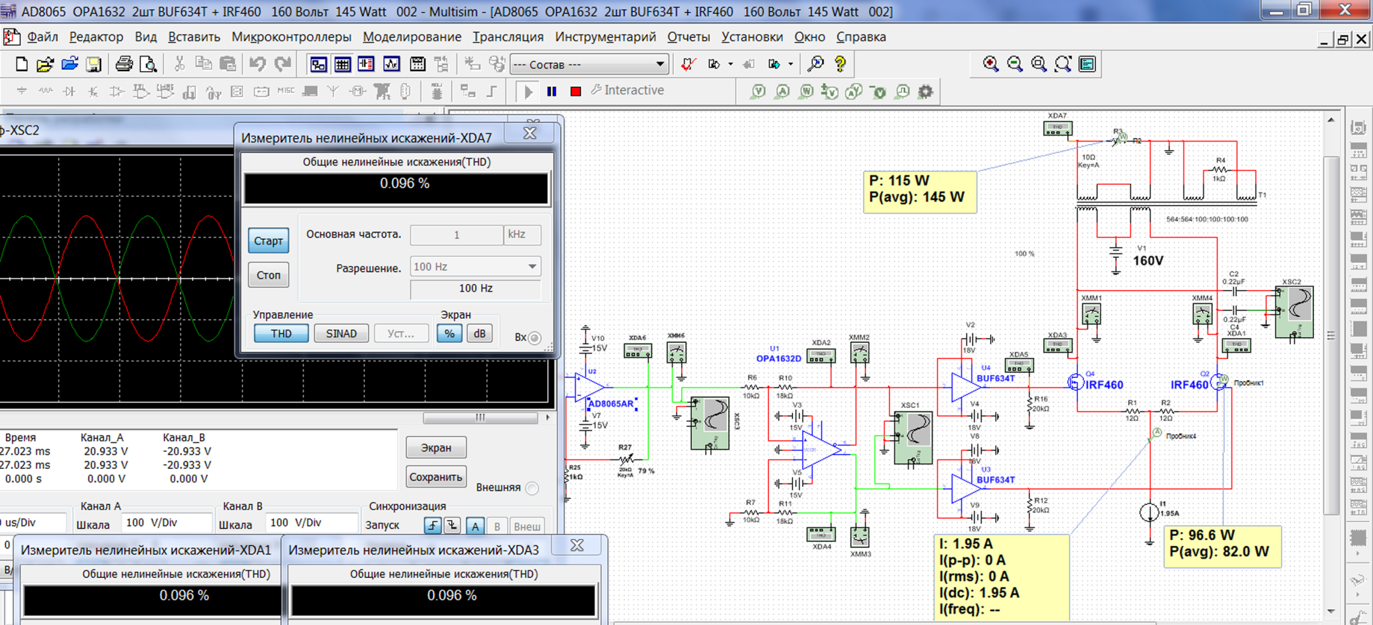
Task: Open Help with the yellow question icon
Action: tap(840, 64)
